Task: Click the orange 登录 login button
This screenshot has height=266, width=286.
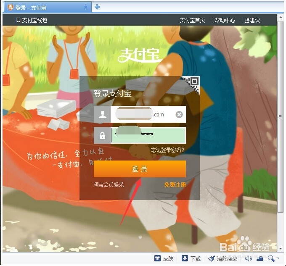Action: (x=140, y=169)
